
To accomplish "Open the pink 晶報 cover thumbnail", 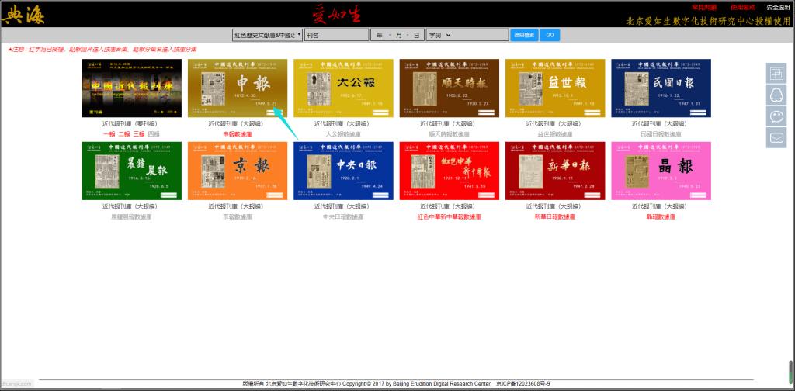I will pos(661,171).
